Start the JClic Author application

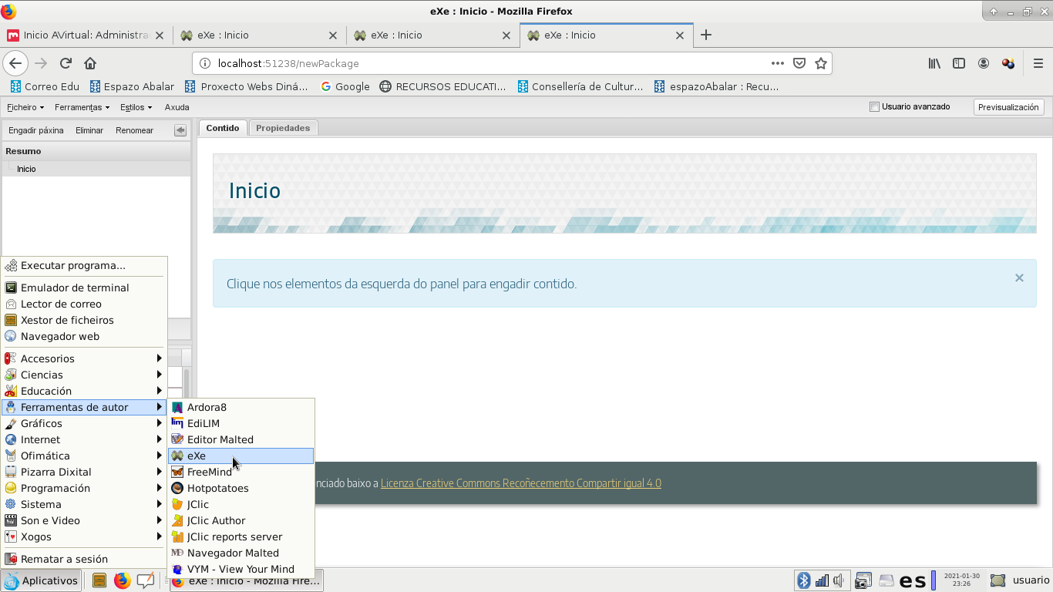pos(216,520)
